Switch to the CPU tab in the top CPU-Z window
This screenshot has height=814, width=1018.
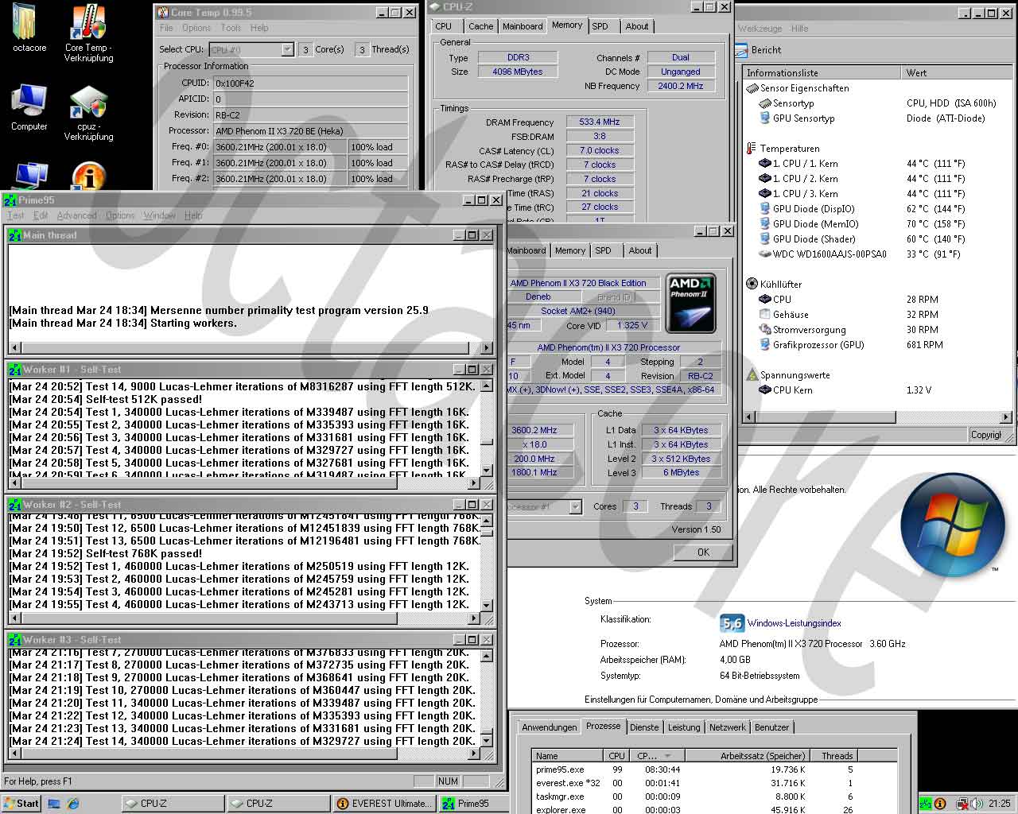[444, 26]
